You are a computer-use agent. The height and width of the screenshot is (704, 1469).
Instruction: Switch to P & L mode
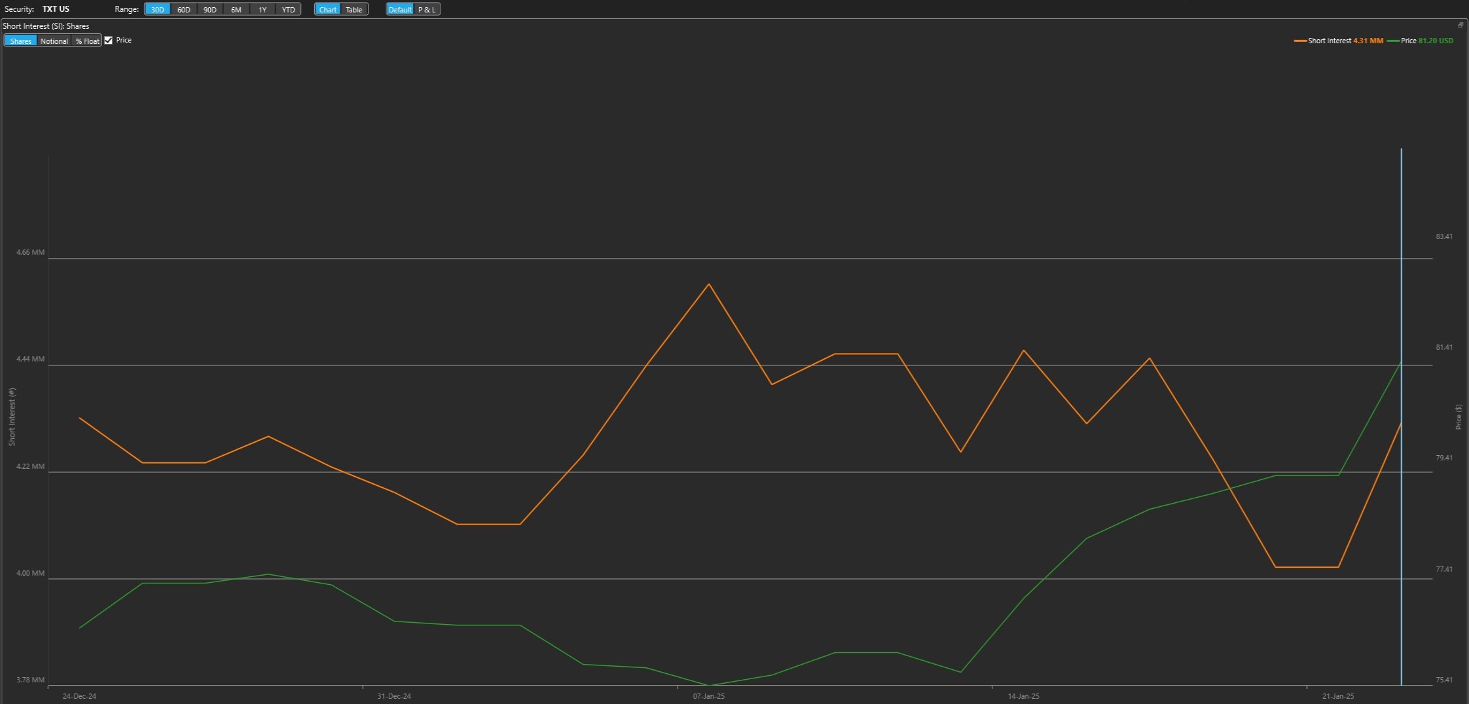[427, 9]
